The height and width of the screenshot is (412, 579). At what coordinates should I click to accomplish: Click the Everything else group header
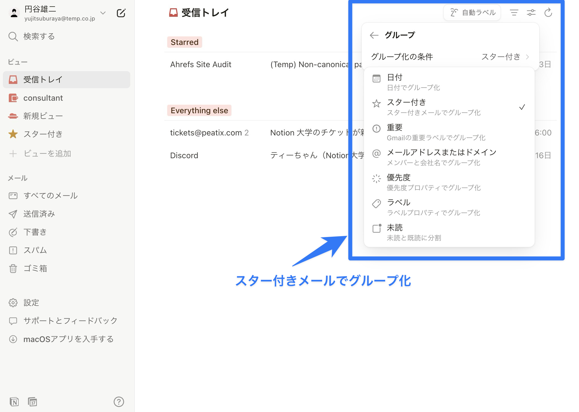pos(199,110)
